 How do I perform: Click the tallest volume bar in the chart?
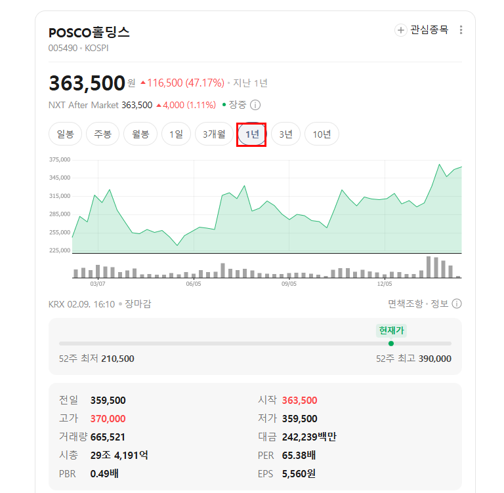[x=429, y=267]
